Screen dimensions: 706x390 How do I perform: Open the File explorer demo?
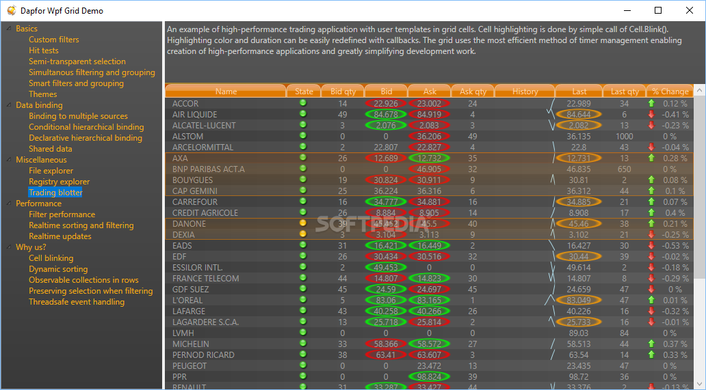point(51,171)
